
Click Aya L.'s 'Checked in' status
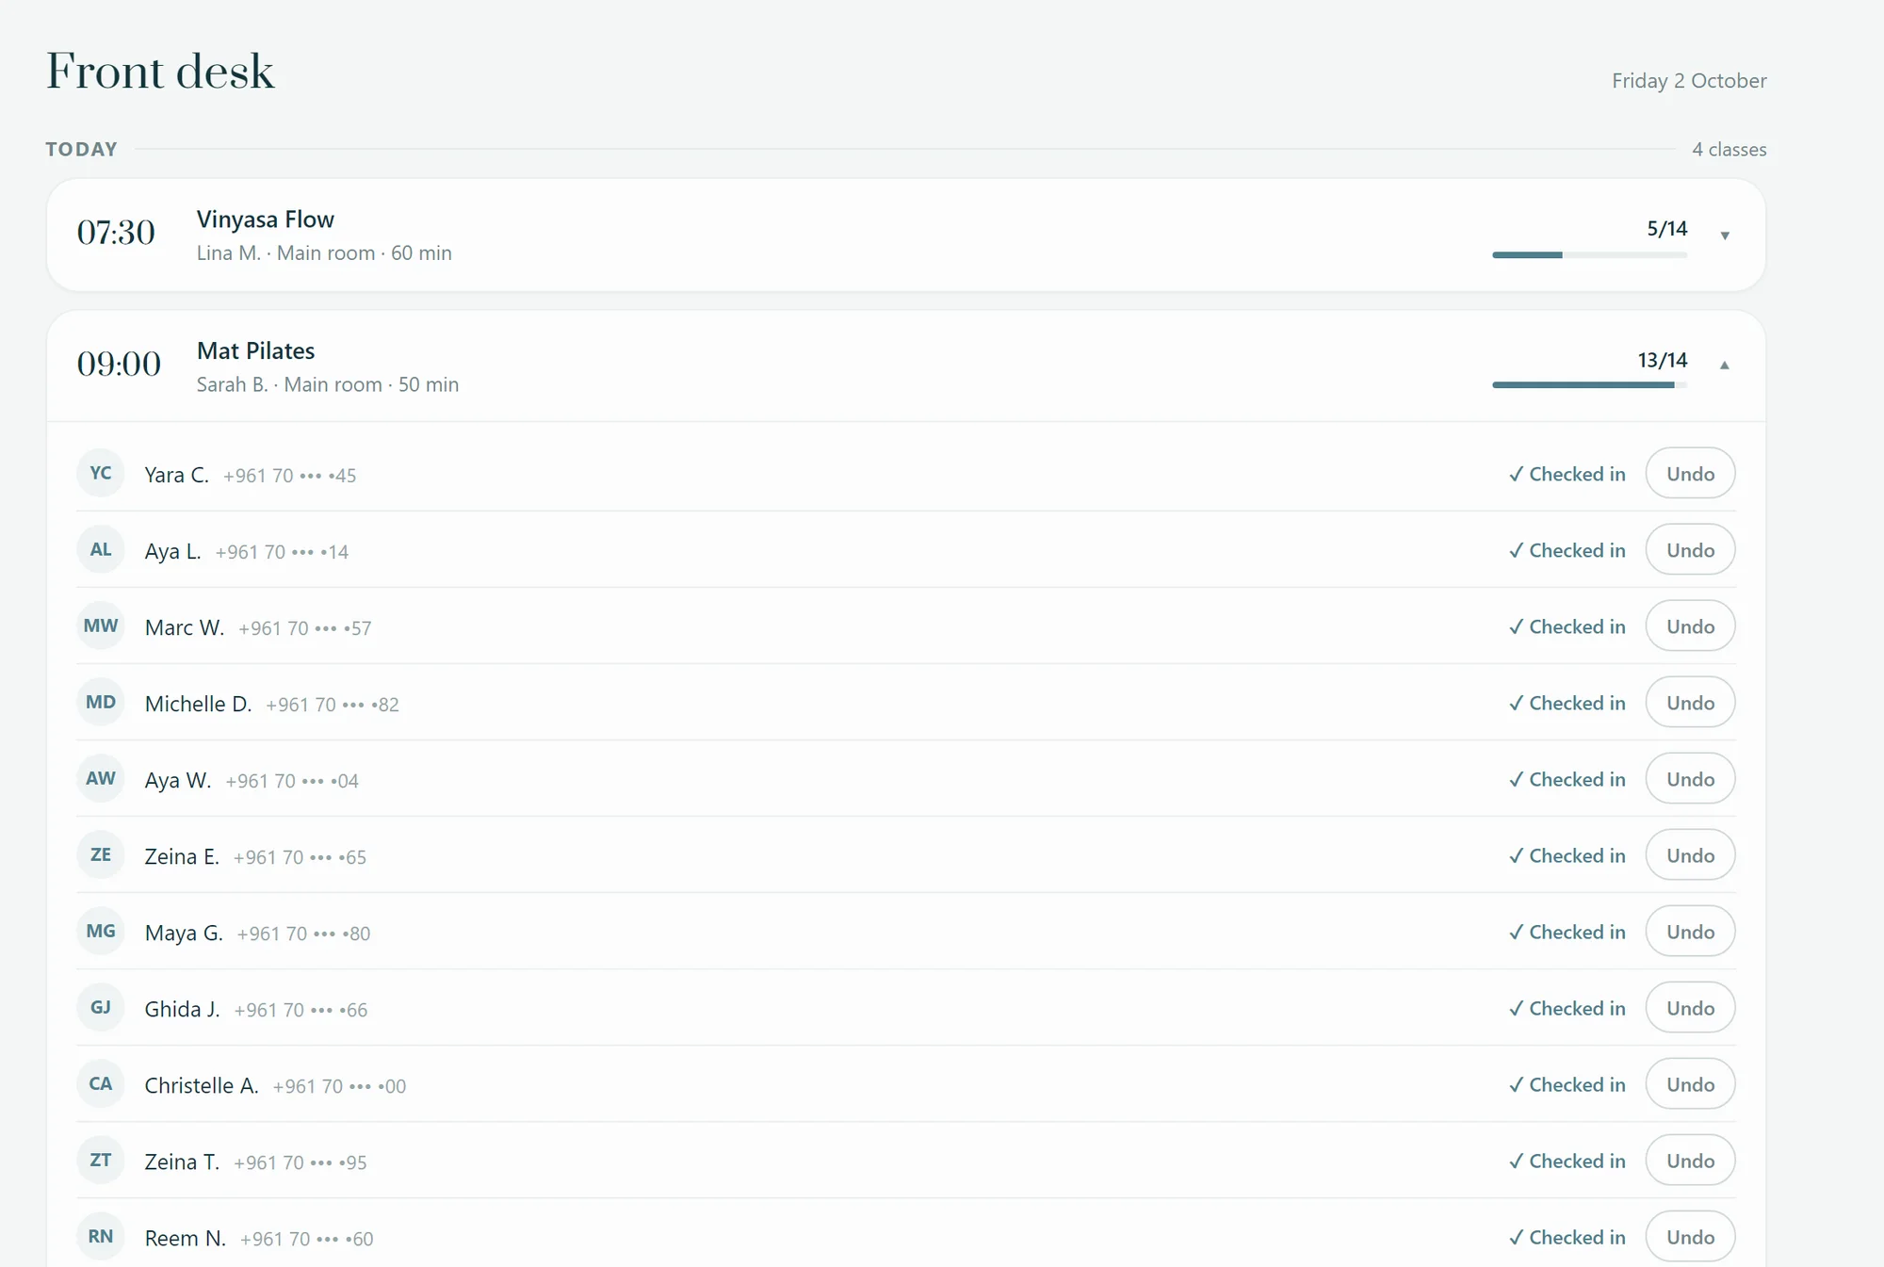[x=1567, y=550]
